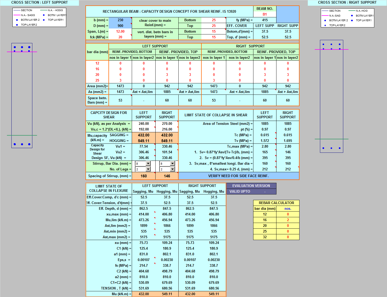Select the fy (MPa) cell showing 415
Screen dimensions: 387x297
point(265,20)
